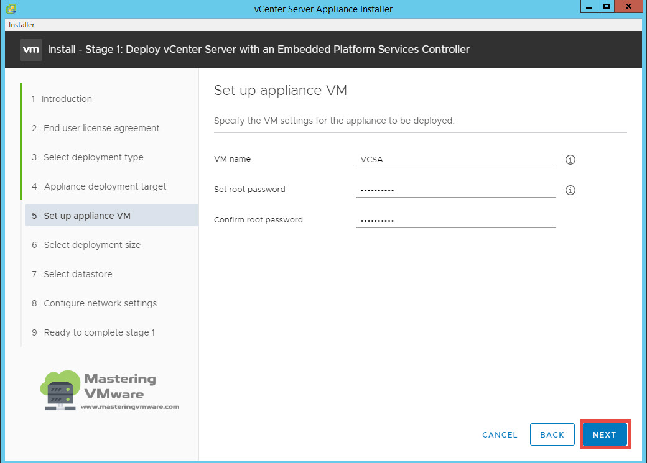Minimize the installer window
The height and width of the screenshot is (463, 647).
(x=589, y=7)
